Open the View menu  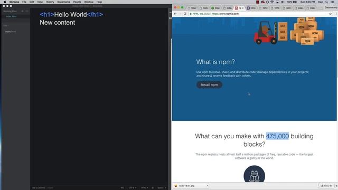tap(40, 2)
